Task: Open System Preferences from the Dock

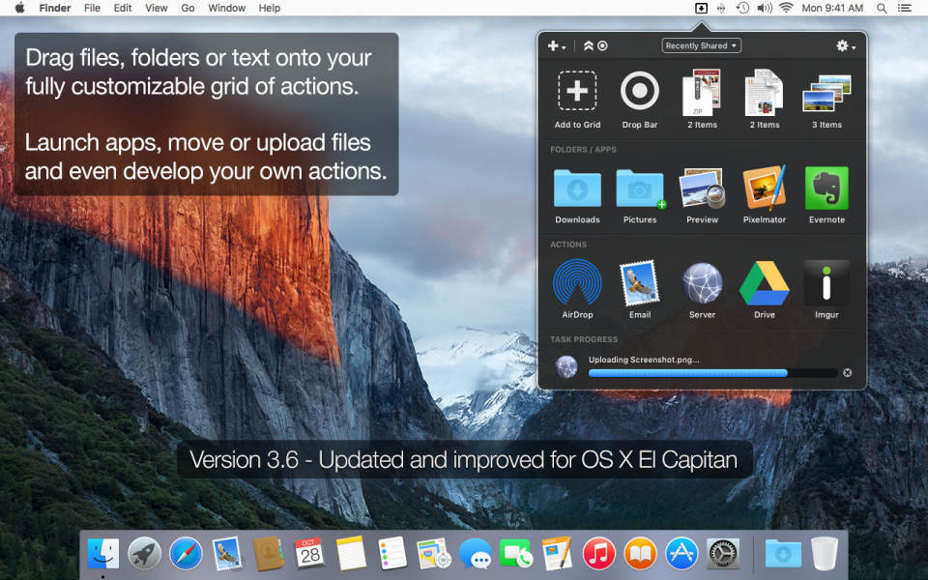Action: tap(723, 553)
